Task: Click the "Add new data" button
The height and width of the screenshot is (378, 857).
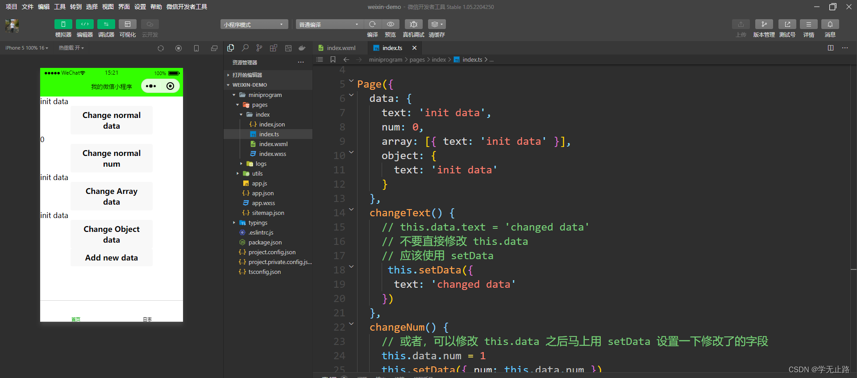Action: tap(112, 258)
